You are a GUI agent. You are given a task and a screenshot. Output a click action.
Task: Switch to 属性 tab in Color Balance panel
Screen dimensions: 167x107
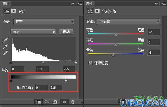[x=89, y=4]
